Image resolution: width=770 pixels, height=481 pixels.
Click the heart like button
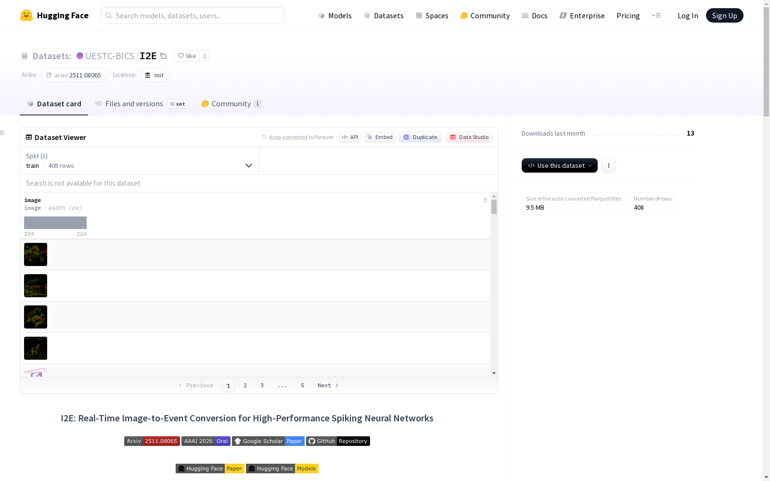187,56
